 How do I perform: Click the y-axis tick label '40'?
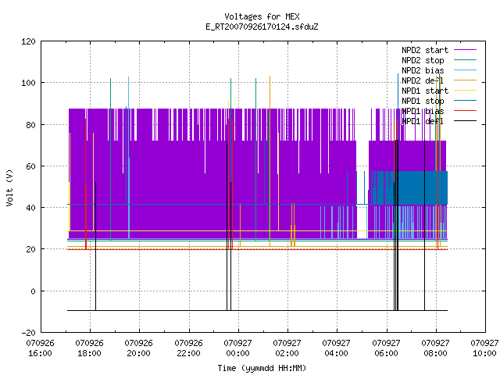click(30, 208)
